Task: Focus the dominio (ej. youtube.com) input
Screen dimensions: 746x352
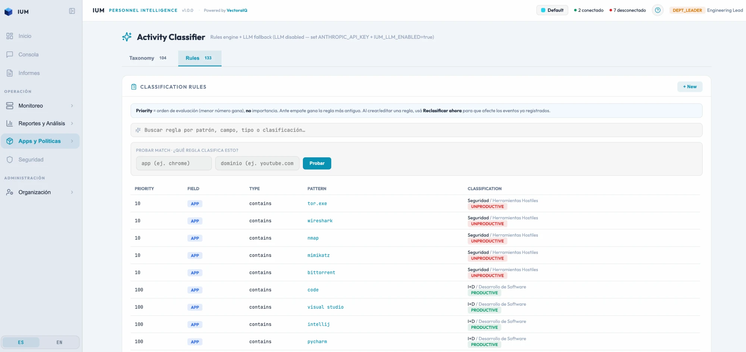Action: [x=257, y=163]
